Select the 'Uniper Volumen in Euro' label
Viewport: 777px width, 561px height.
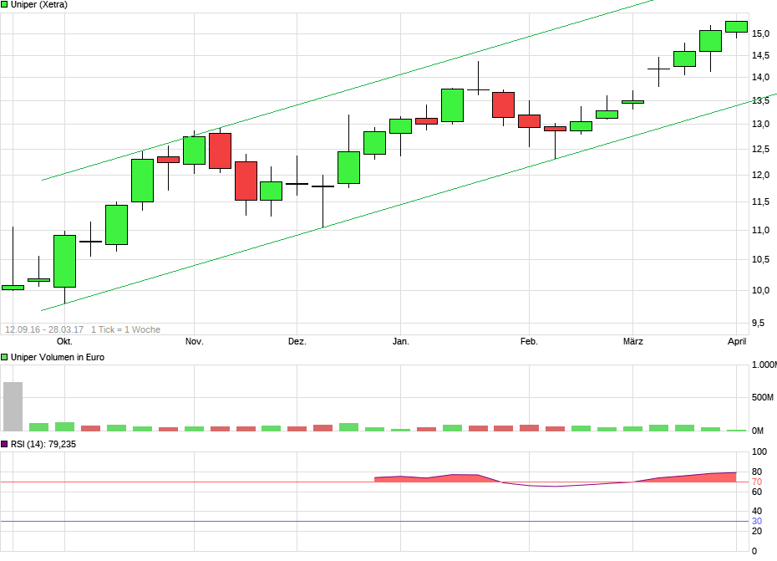point(58,357)
